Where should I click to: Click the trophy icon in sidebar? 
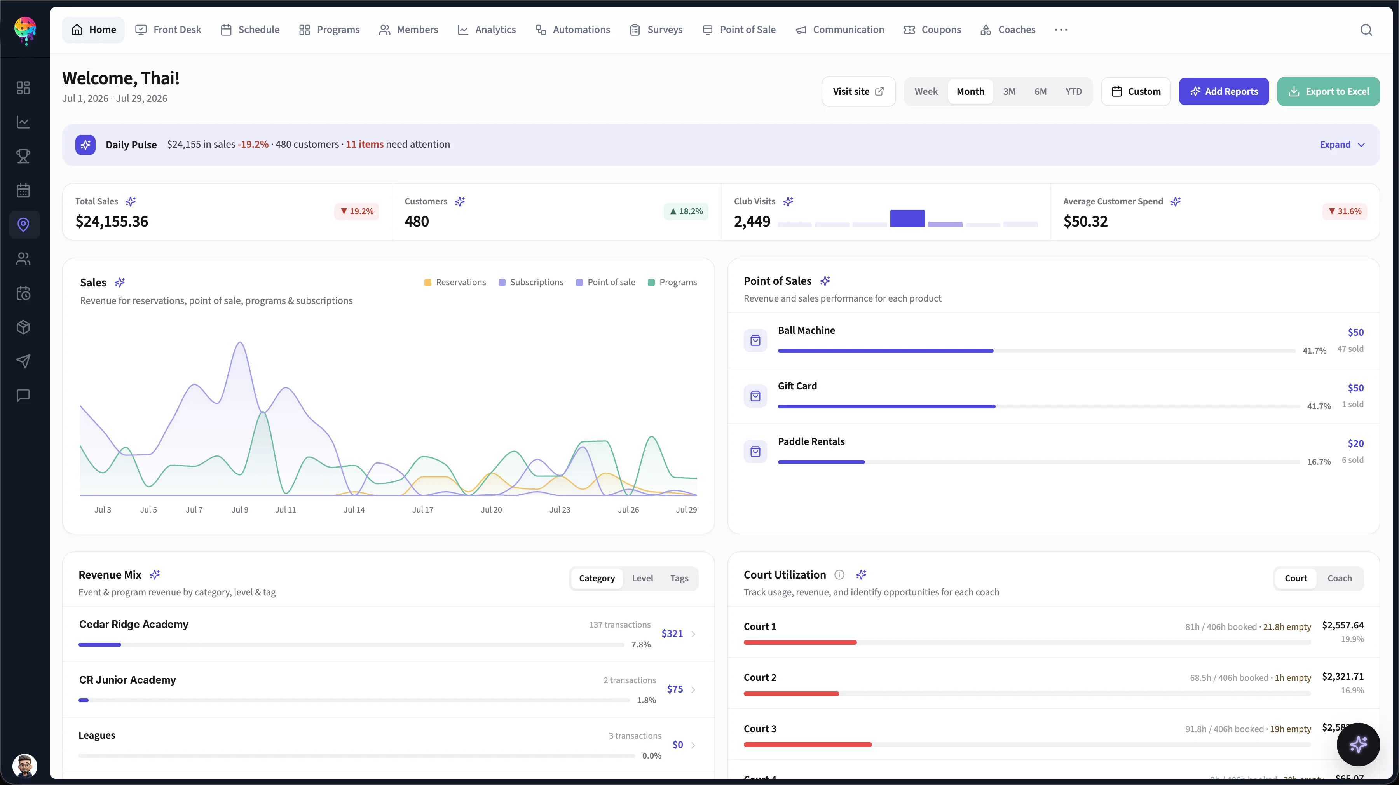[23, 157]
